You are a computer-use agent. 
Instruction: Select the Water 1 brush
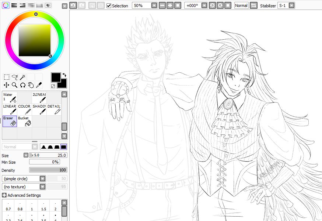click(10, 98)
